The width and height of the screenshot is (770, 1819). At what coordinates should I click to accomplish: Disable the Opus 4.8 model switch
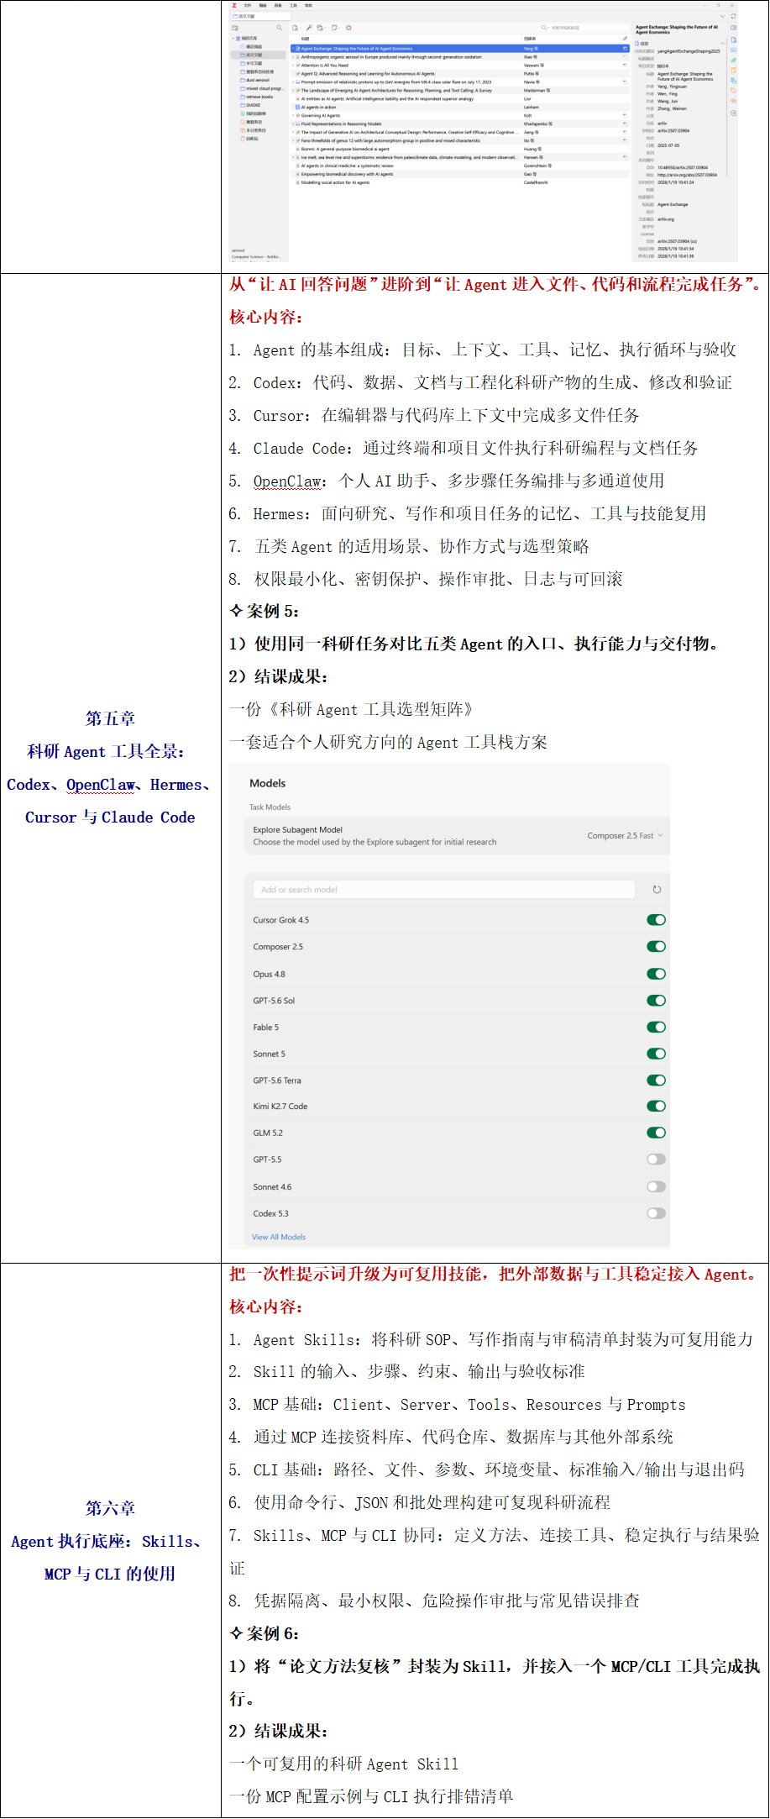coord(657,974)
